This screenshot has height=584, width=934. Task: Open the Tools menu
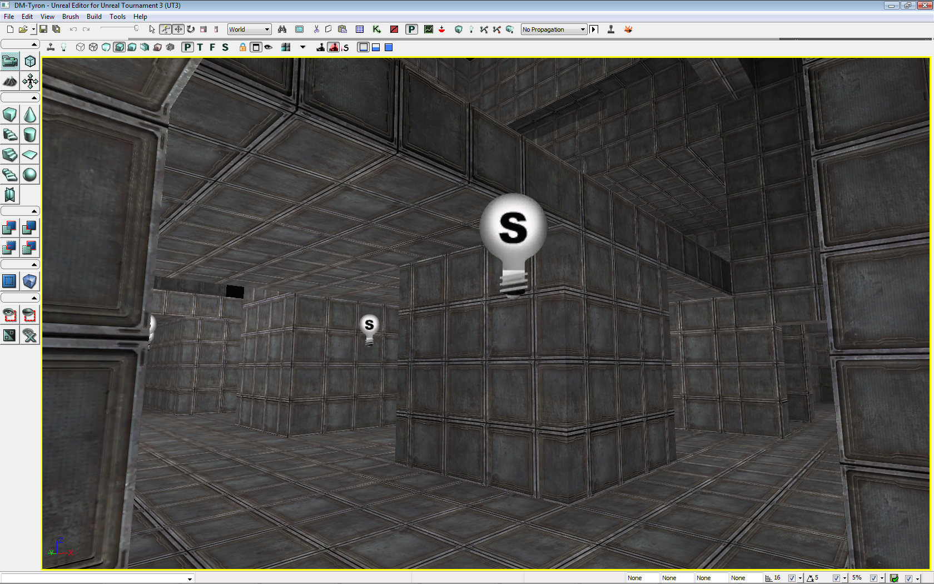[x=117, y=17]
